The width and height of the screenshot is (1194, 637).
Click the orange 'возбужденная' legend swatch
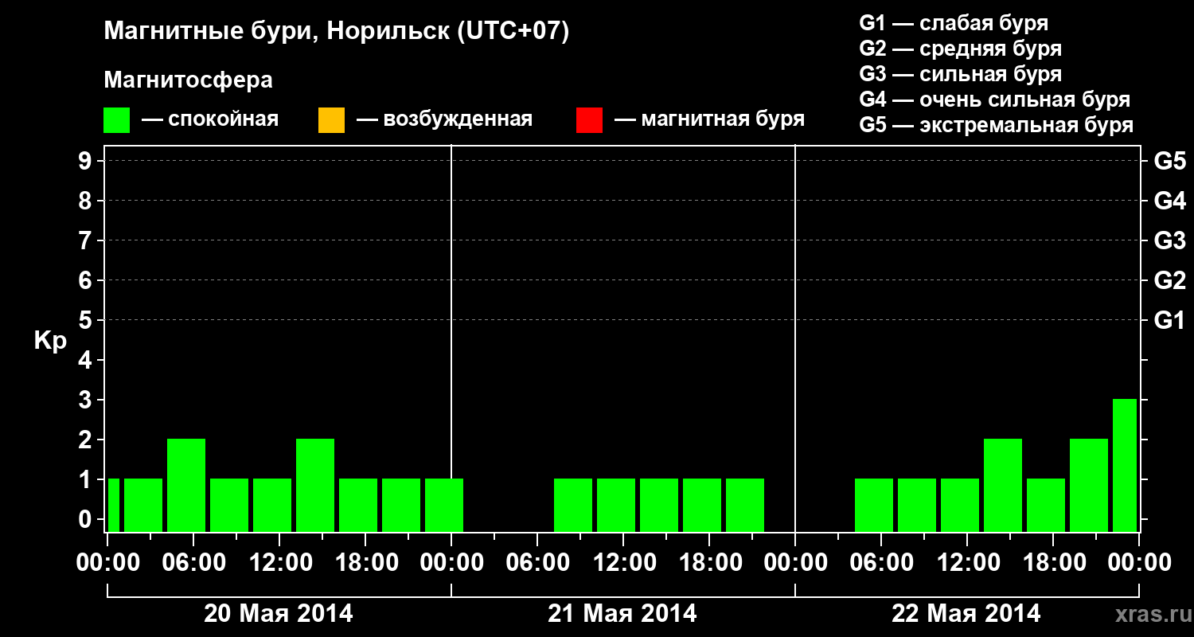pyautogui.click(x=331, y=120)
